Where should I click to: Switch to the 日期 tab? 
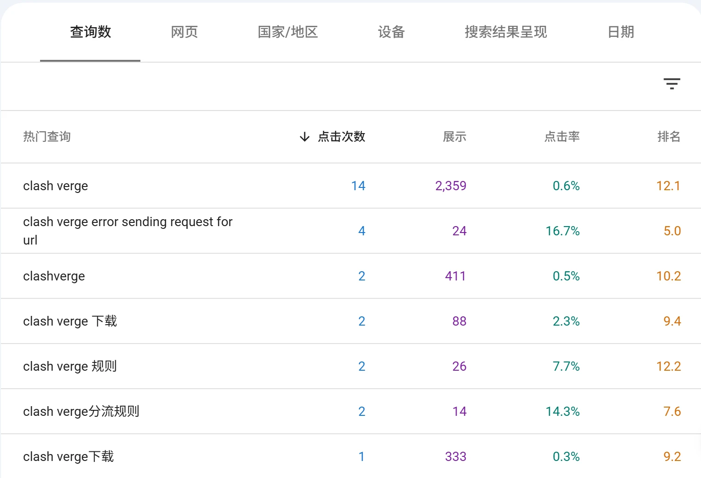tap(620, 32)
